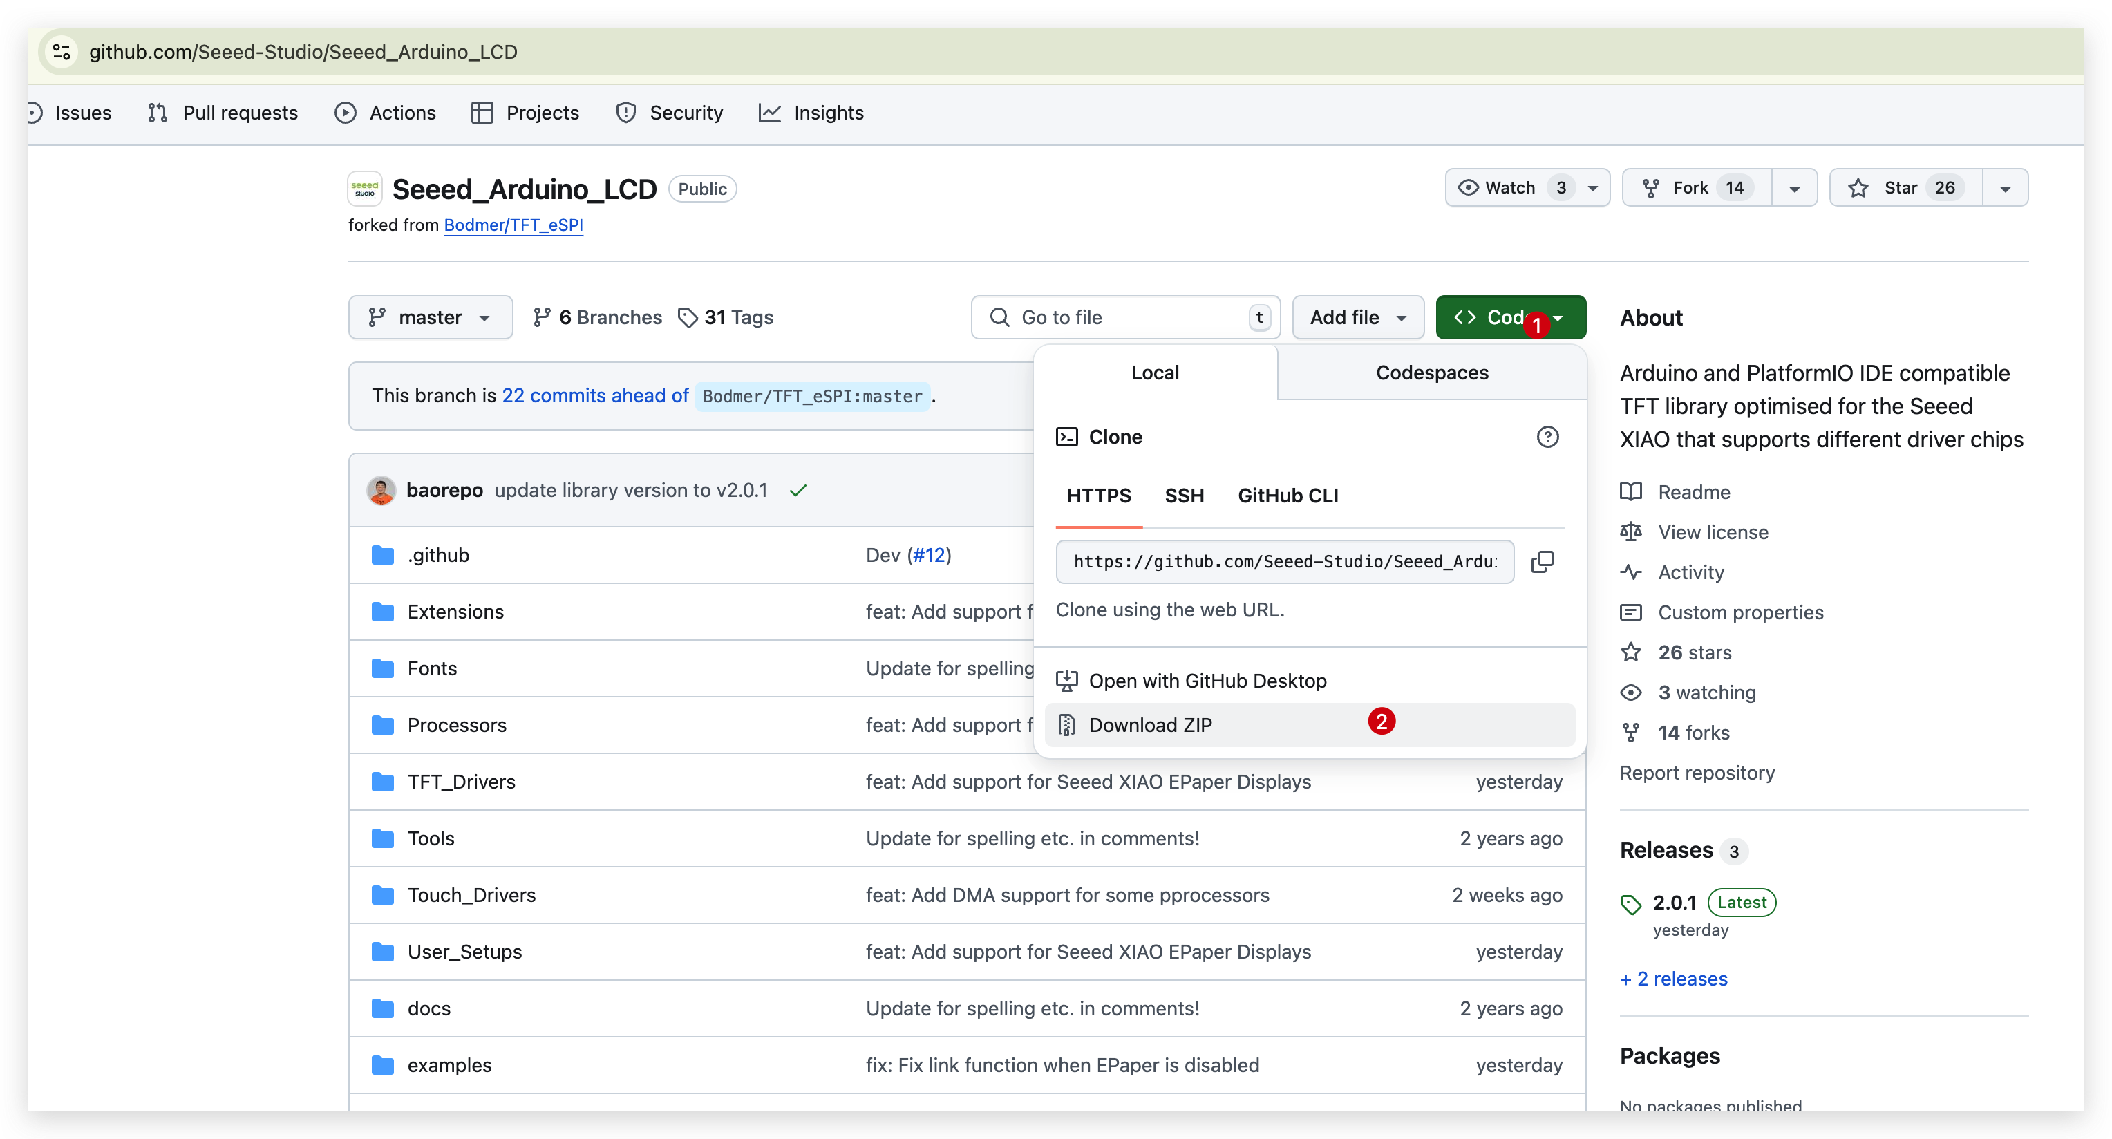Open the Insights tab

point(811,113)
